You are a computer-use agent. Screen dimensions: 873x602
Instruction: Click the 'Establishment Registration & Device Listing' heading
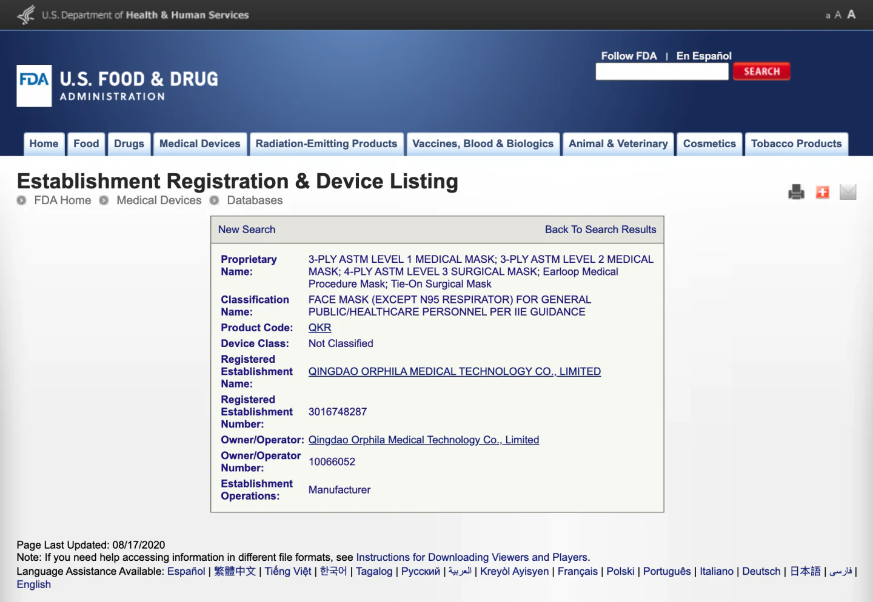coord(238,181)
